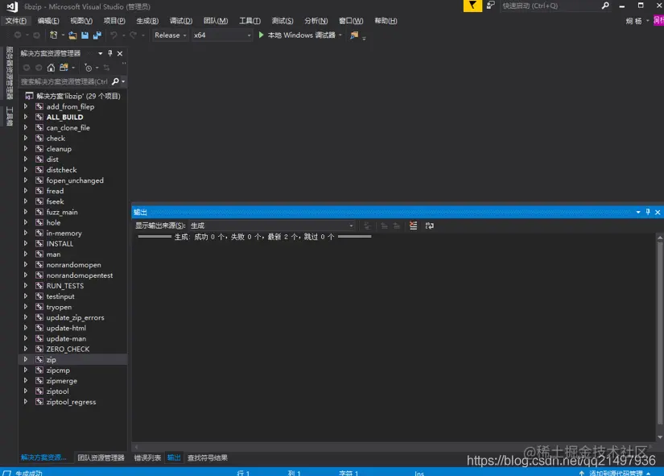The height and width of the screenshot is (476, 664).
Task: Click the Find in Files toolbar icon
Action: (x=354, y=35)
